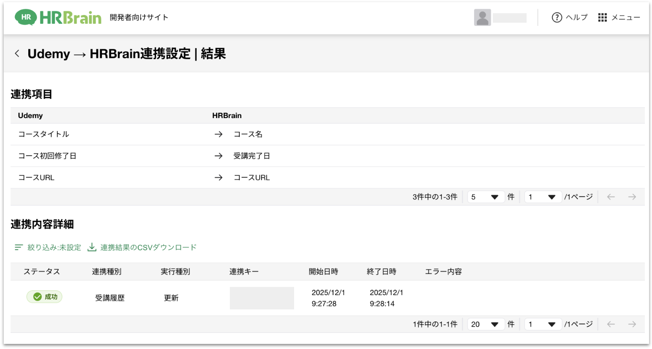Click the HRBrain logo
Screen dimensions: 652x349
(58, 17)
